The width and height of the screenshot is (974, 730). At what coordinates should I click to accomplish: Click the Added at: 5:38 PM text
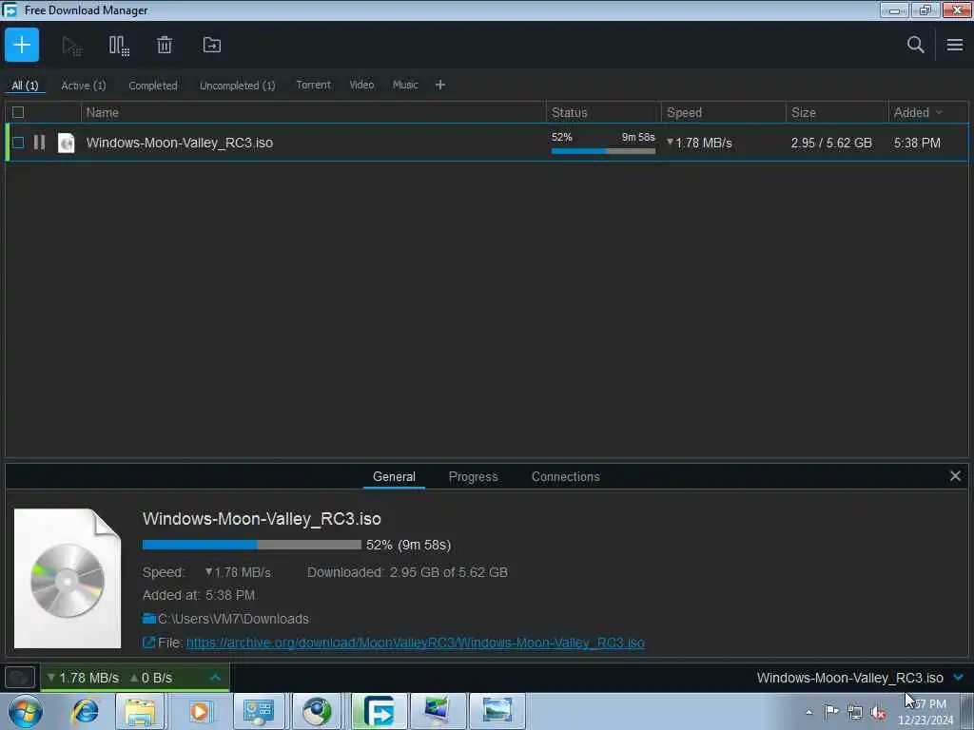198,595
